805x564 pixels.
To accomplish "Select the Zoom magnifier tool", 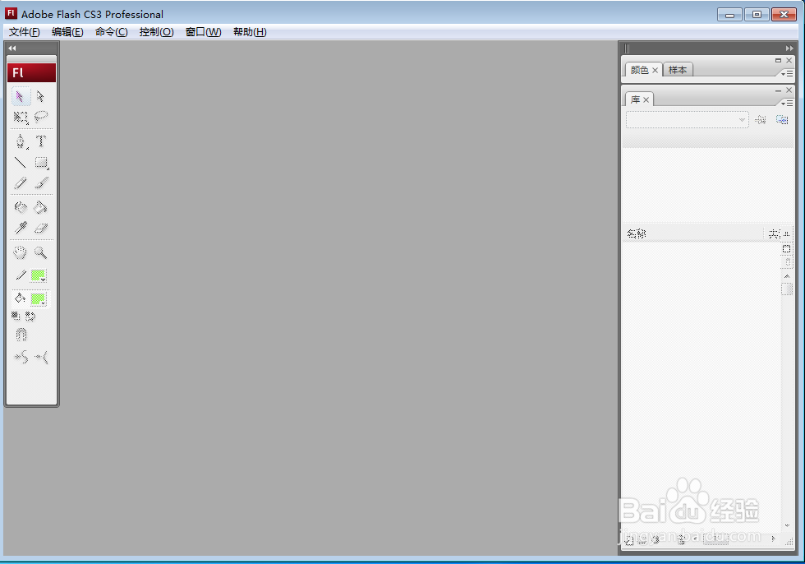I will (x=40, y=252).
